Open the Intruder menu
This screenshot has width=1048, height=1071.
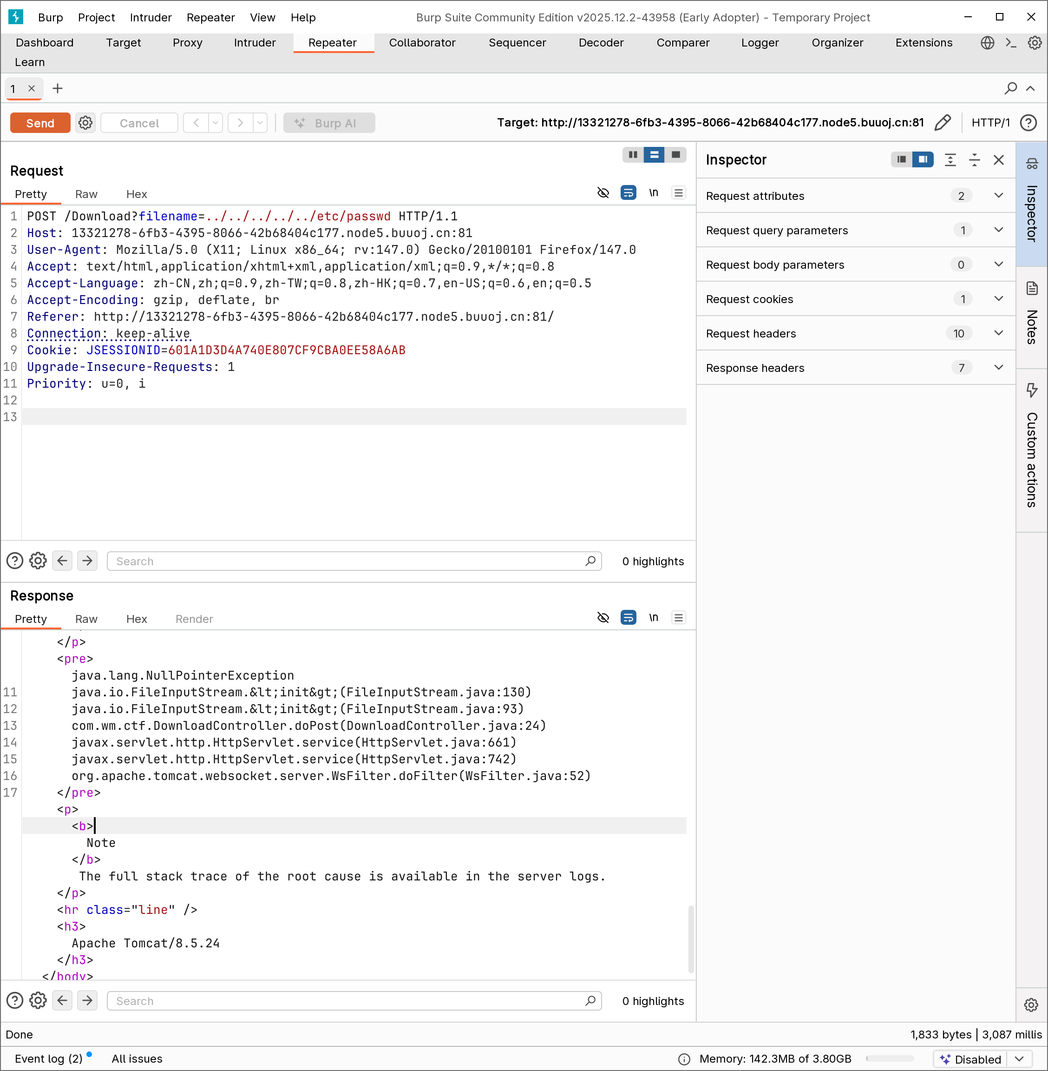tap(150, 18)
